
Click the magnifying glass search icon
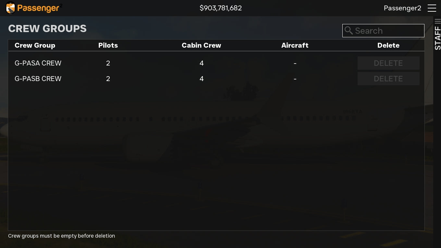point(349,30)
